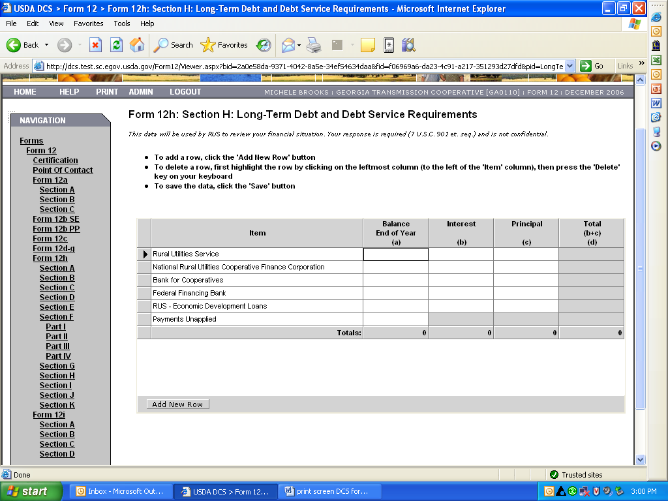Click the page vertical scrollbar thumb

(x=641, y=268)
